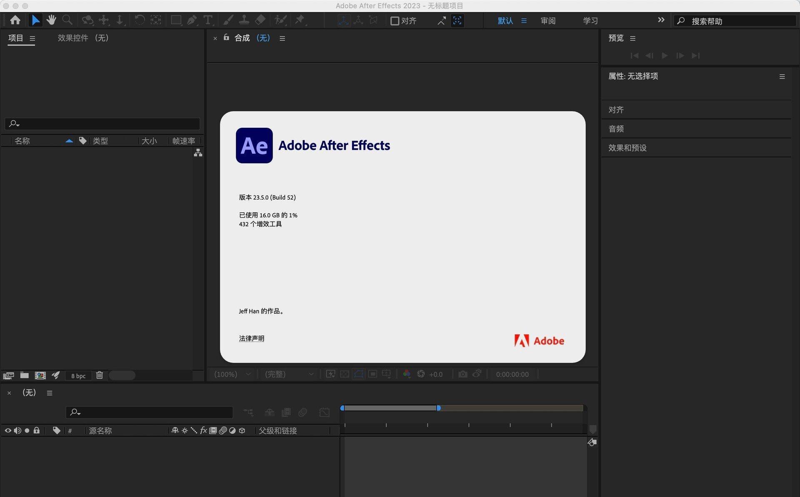Enable the 对齐 snapping checkbox
Screen dimensions: 800x497
click(x=395, y=21)
